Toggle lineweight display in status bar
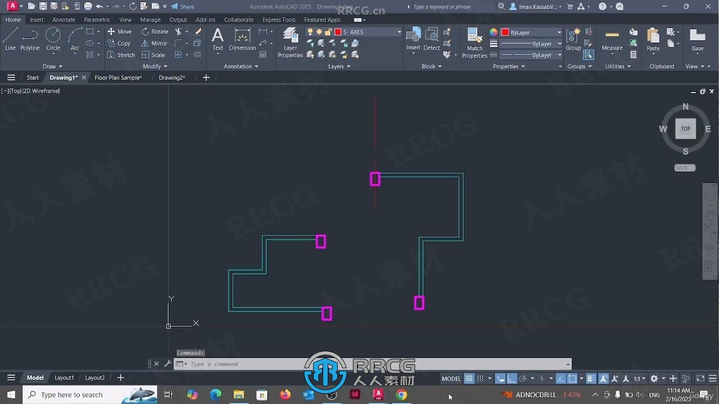Image resolution: width=719 pixels, height=404 pixels. pyautogui.click(x=591, y=379)
